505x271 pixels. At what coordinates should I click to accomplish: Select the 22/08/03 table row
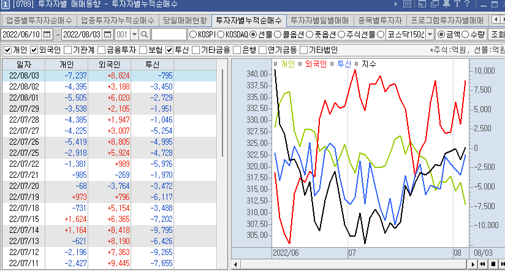pyautogui.click(x=110, y=76)
